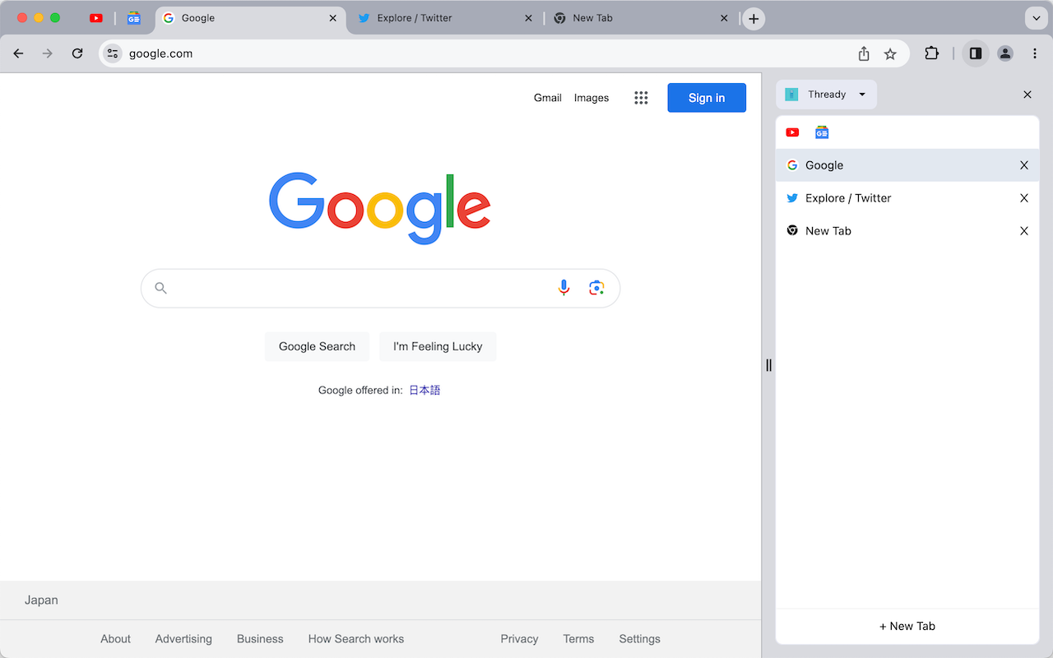Open the tab search dropdown arrow
Viewport: 1053px width, 658px height.
(x=1036, y=18)
